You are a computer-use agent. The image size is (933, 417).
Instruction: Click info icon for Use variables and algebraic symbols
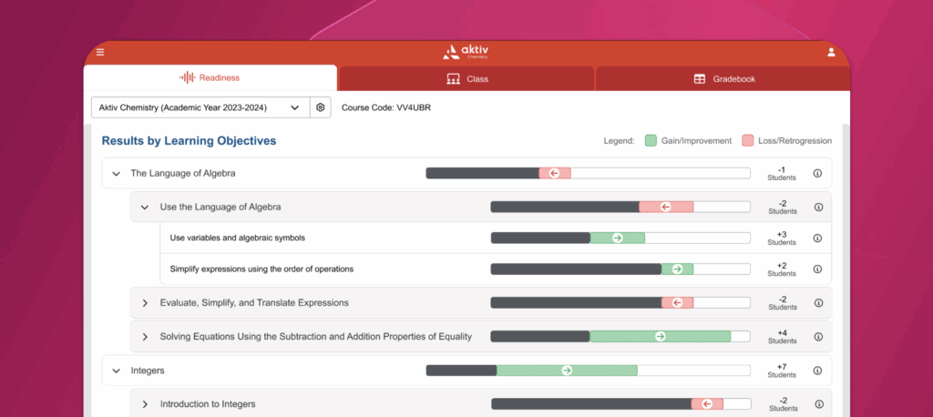point(817,239)
